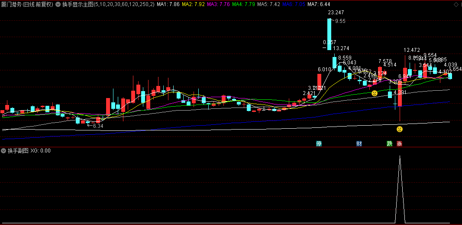The image size is (462, 225).
Task: Open the 换手副图 sub-chart dropdown arrow
Action: [3, 151]
